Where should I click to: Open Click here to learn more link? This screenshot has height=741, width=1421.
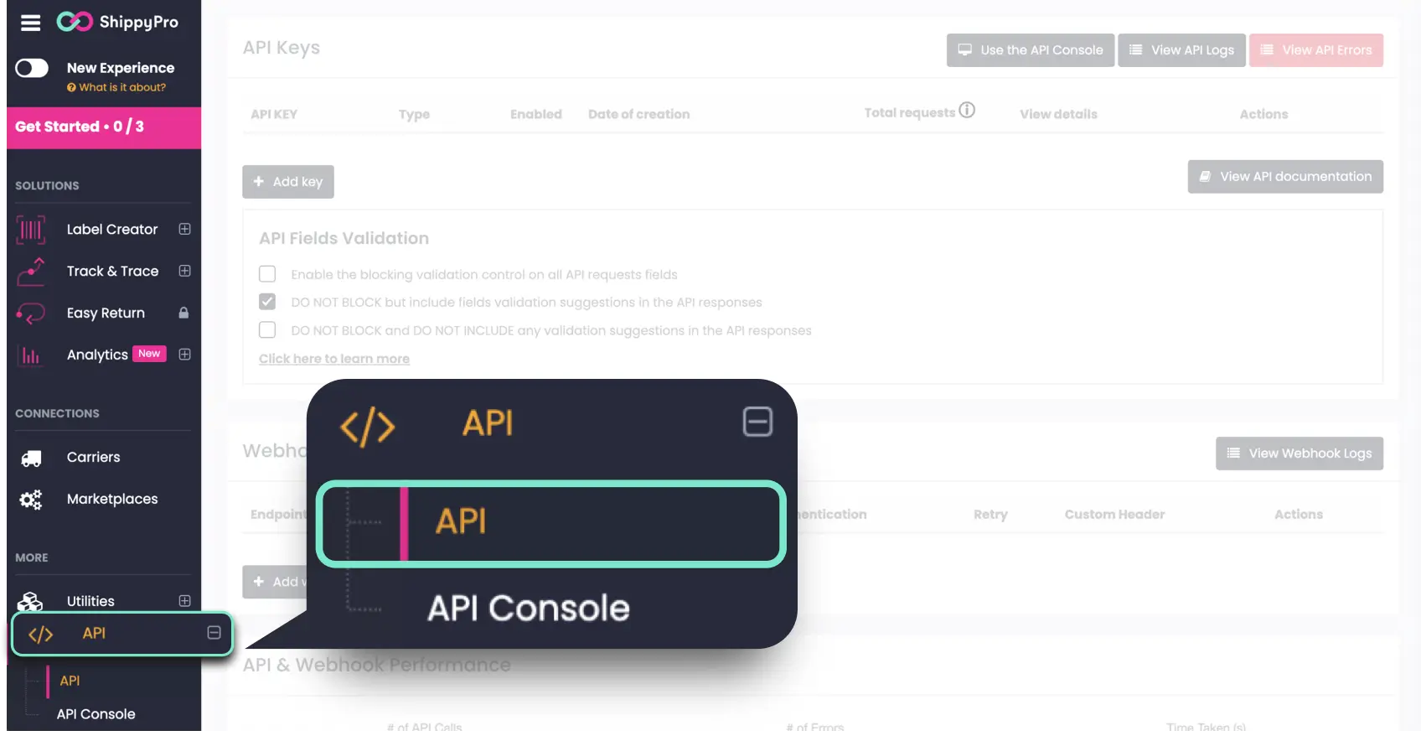333,359
